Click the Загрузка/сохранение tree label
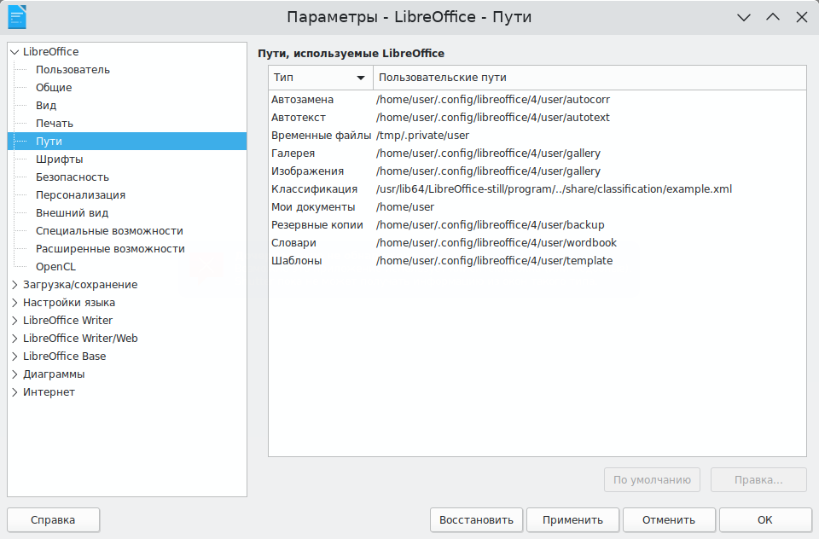The image size is (819, 539). point(80,285)
